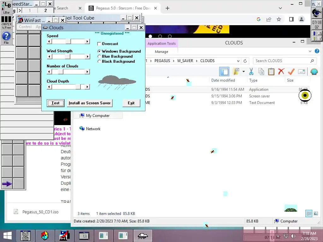Enable the Overcast checkbox
The width and height of the screenshot is (323, 242).
(99, 44)
